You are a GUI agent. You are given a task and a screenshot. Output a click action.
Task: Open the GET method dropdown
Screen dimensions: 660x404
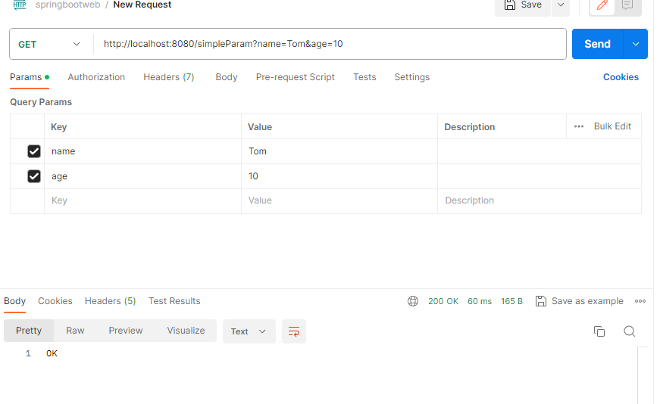[49, 44]
